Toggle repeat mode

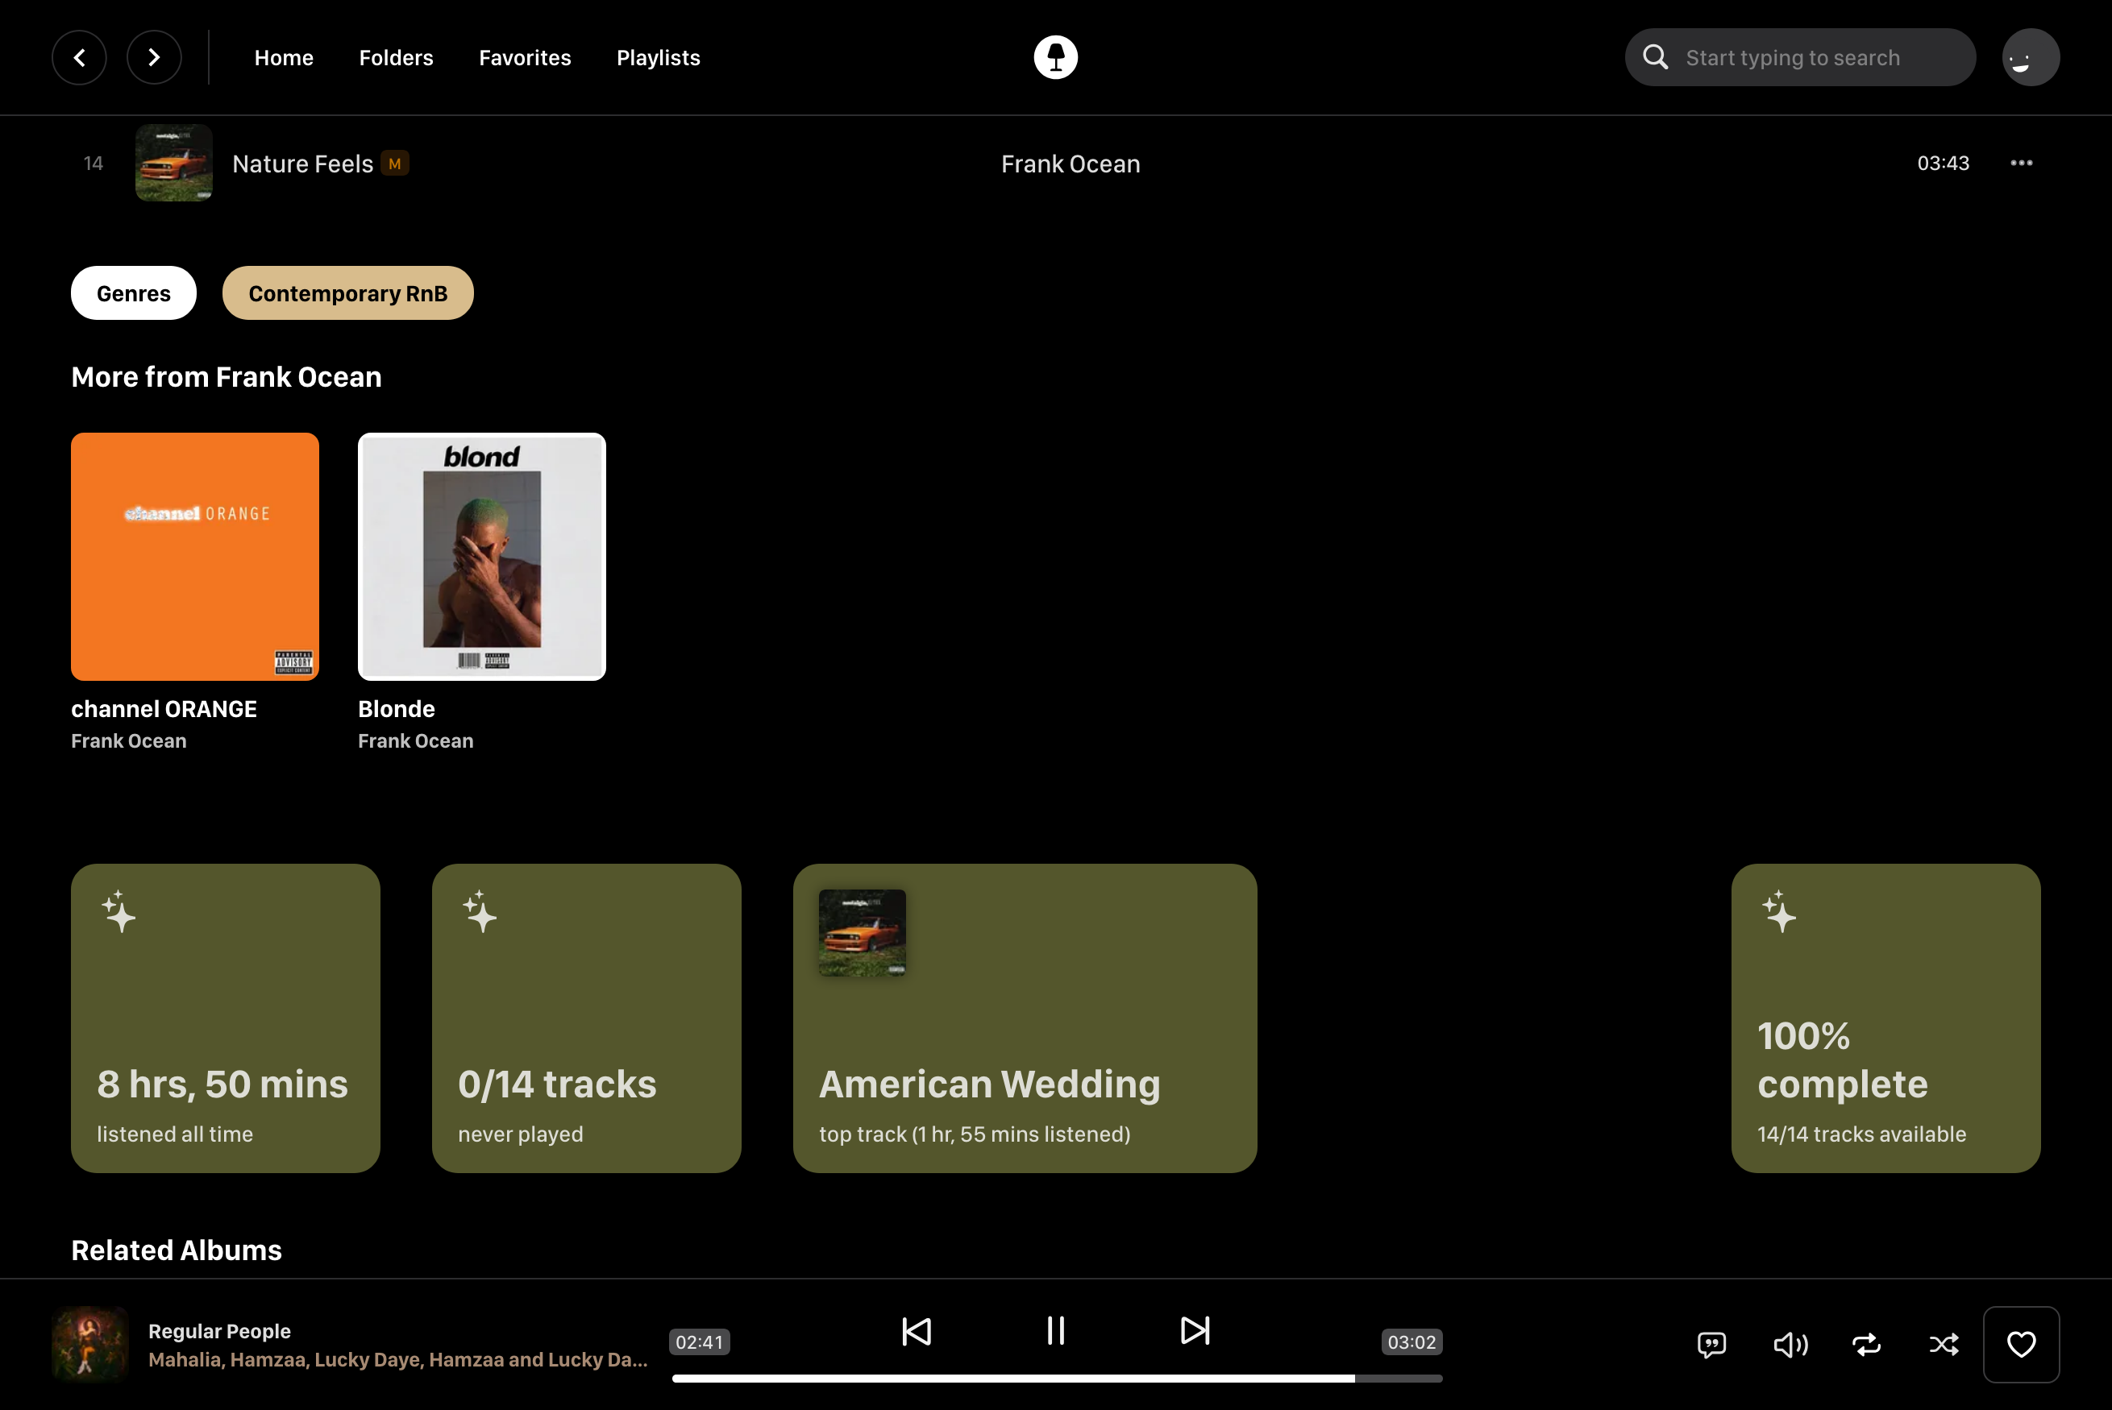tap(1866, 1345)
